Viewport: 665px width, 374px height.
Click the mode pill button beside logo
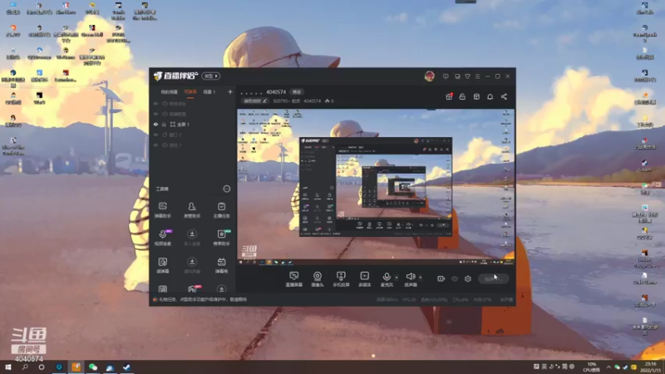click(211, 76)
